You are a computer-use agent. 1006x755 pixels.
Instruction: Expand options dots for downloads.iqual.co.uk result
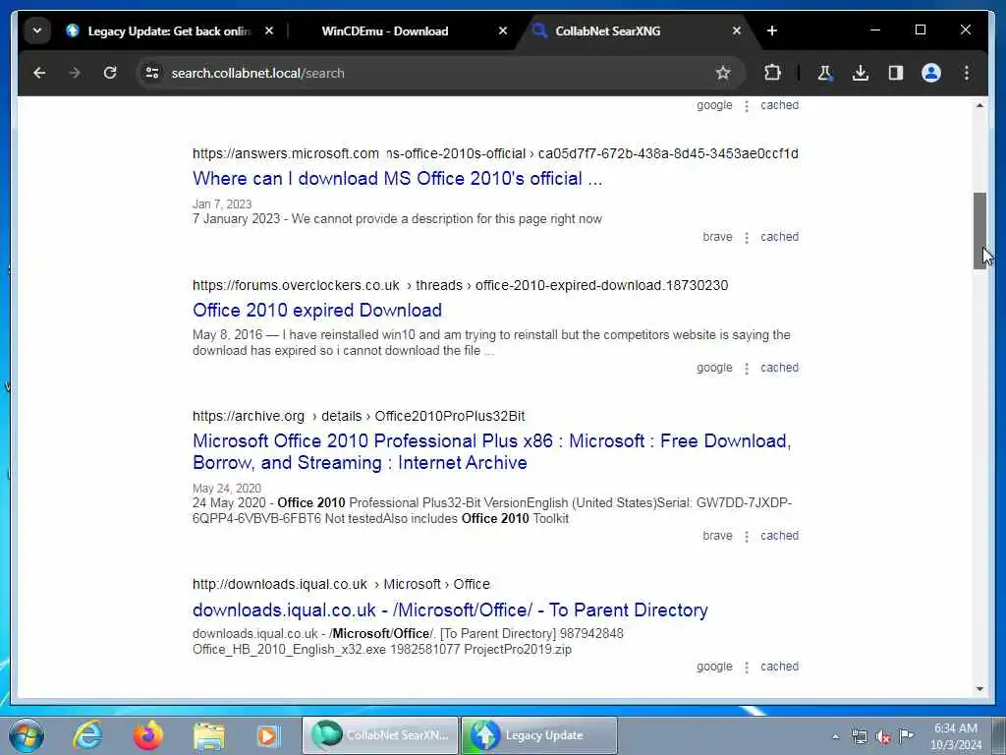tap(747, 668)
